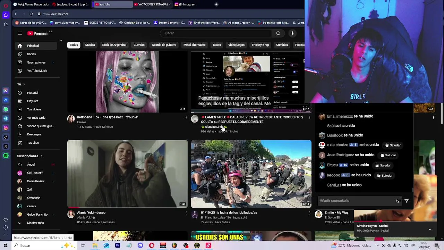Open options menu for jubilados video

coord(310,213)
